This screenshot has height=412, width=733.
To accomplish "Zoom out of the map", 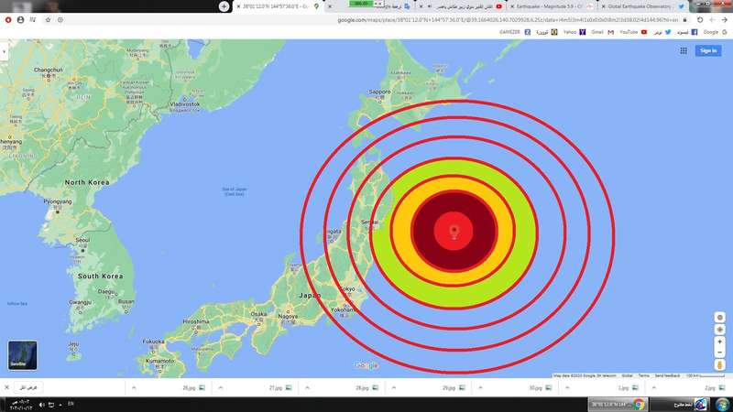I will pyautogui.click(x=720, y=352).
